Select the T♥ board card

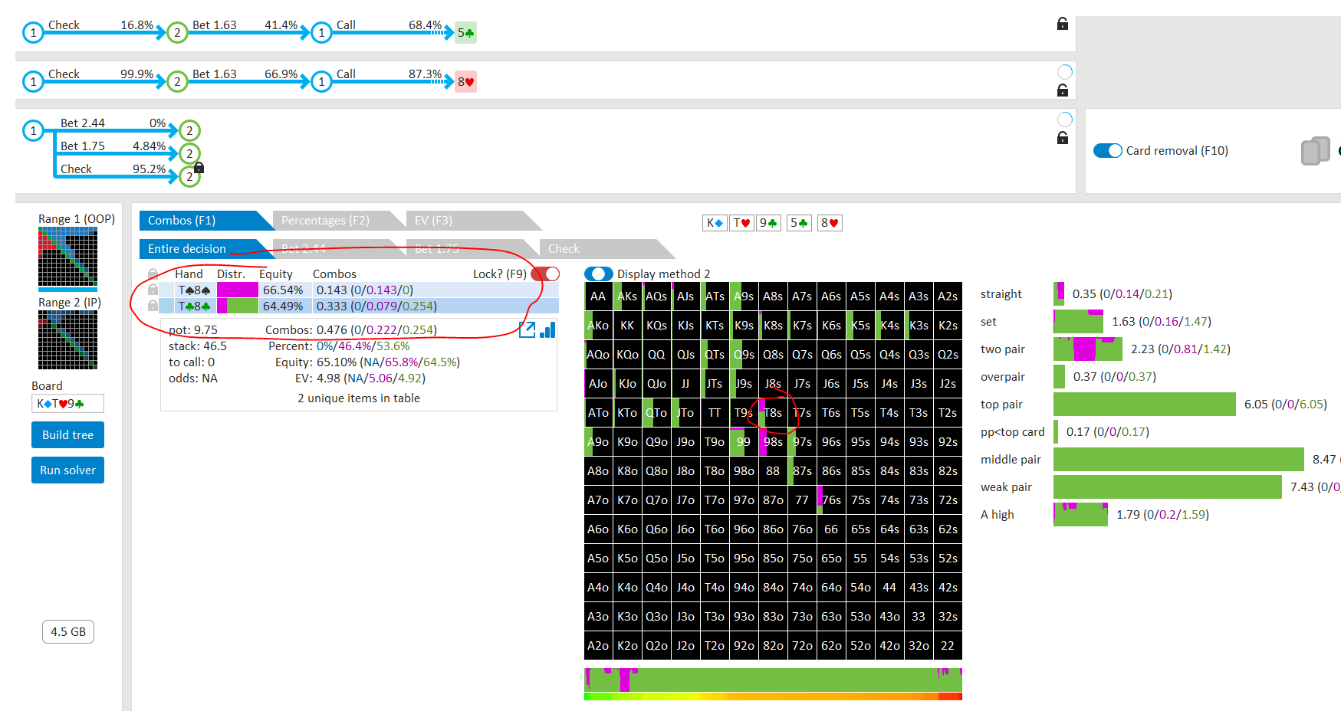pos(741,223)
